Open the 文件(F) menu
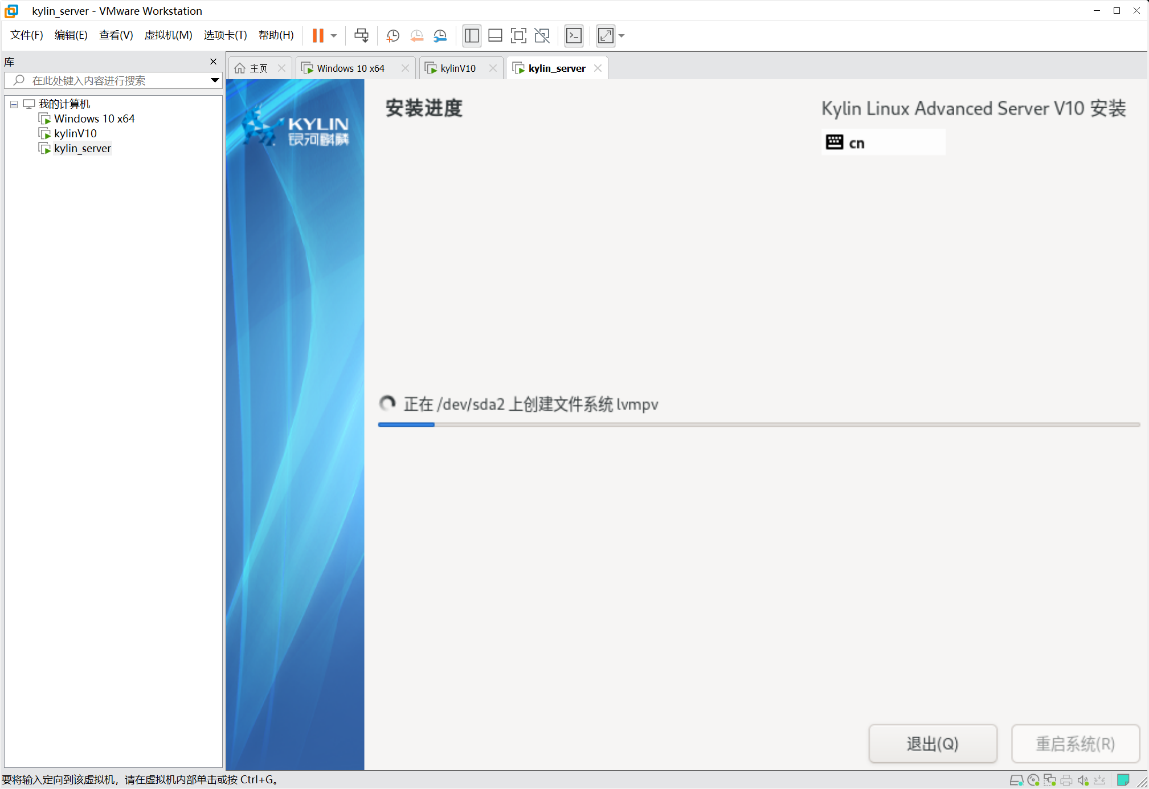 (27, 35)
